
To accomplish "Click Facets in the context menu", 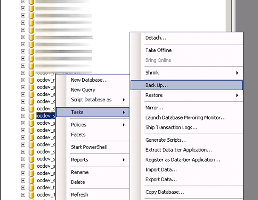I will pos(93,134).
